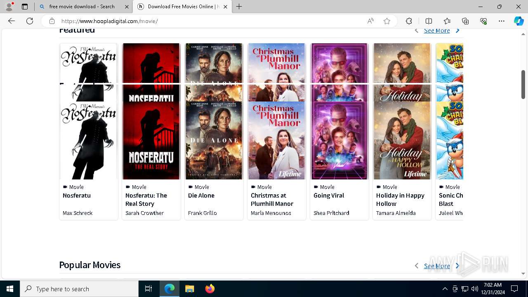Click the "Nosferatu: The Real Story" title

[146, 200]
